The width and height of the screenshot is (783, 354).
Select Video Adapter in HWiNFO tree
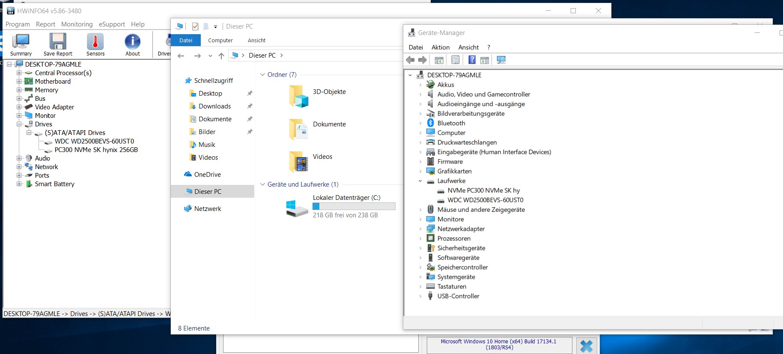(54, 107)
